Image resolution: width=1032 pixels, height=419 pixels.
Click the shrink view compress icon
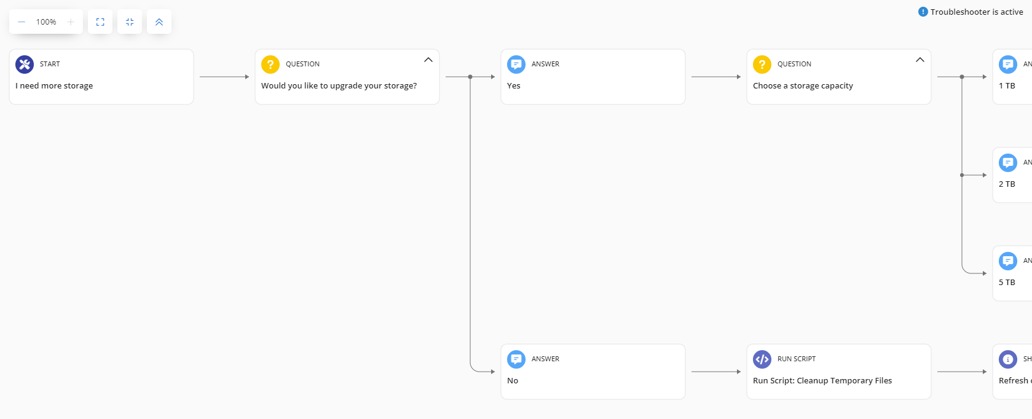click(x=130, y=22)
